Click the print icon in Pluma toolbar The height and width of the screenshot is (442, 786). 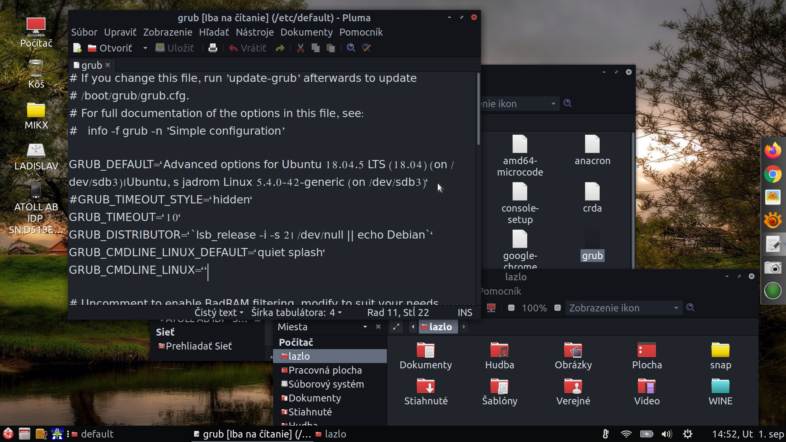[x=212, y=48]
